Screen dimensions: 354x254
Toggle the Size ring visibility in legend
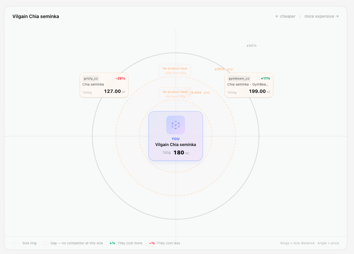click(30, 243)
